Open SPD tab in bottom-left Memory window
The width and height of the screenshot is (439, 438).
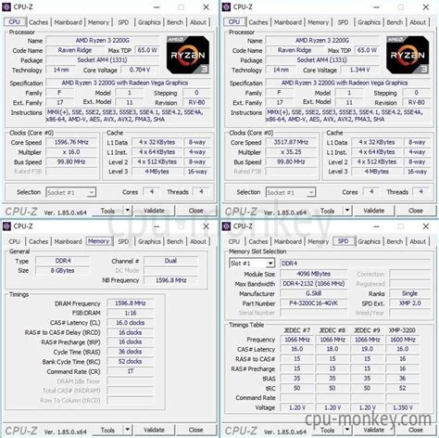(x=123, y=241)
